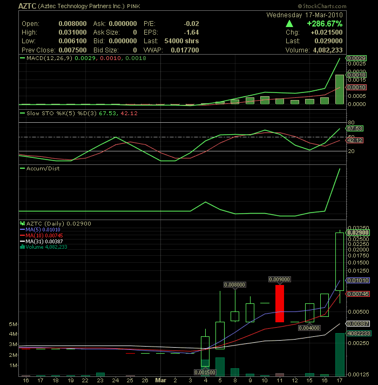Click the Last 54000 shrs value
This screenshot has height=385, width=378.
coord(181,41)
